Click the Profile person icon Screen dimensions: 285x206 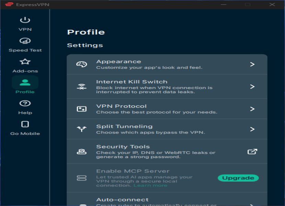click(25, 82)
